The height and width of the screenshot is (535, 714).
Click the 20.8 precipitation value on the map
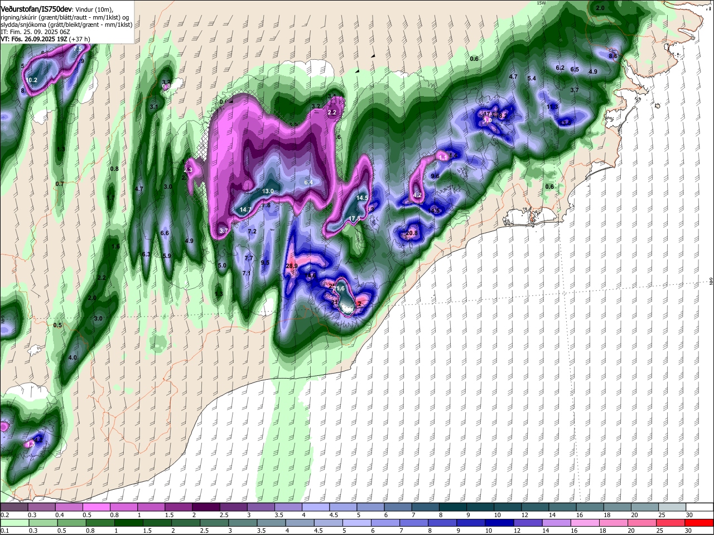(x=412, y=233)
